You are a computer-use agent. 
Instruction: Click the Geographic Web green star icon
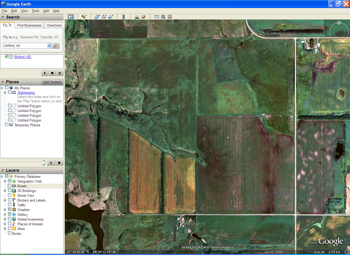[x=14, y=181]
